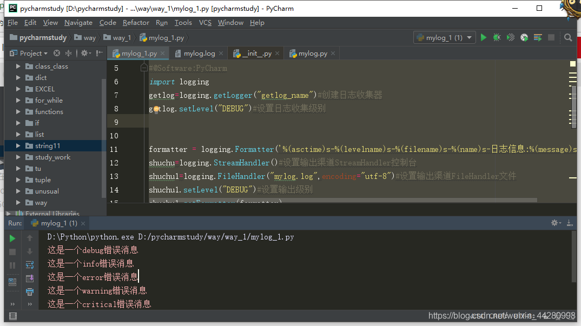Stop process in Run panel
The image size is (581, 326).
pos(12,252)
